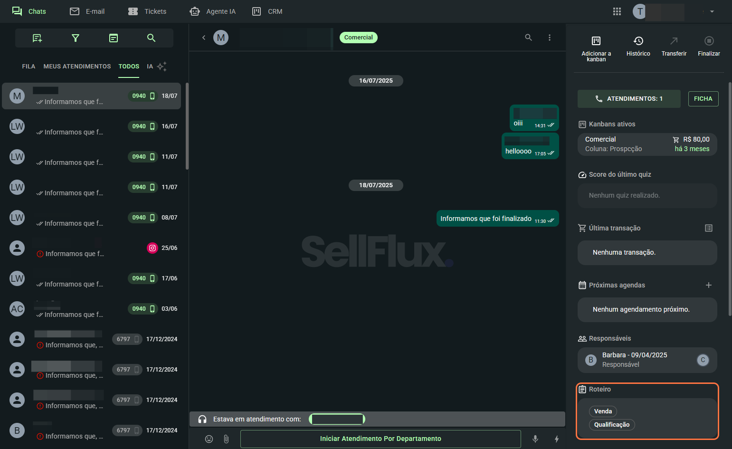
Task: Click the Instagram channel icon
Action: 152,248
